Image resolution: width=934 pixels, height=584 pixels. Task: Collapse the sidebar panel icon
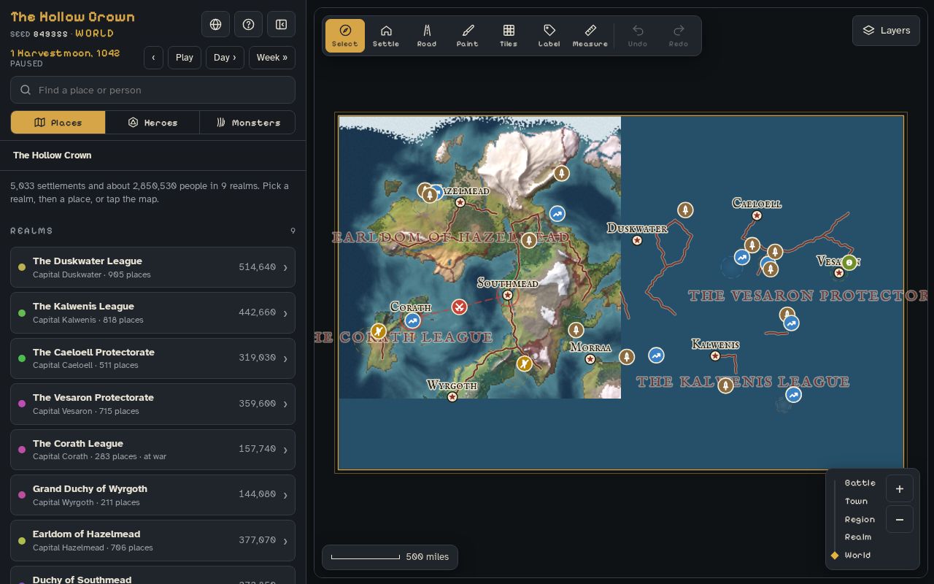coord(281,24)
